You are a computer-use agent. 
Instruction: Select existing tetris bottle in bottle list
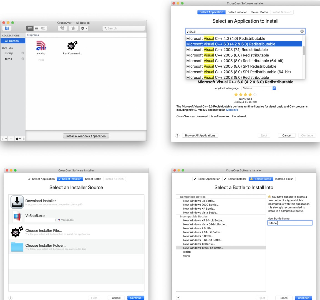tap(221, 256)
